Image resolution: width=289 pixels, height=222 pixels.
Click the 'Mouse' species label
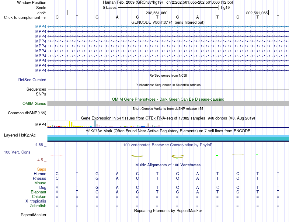40,183
